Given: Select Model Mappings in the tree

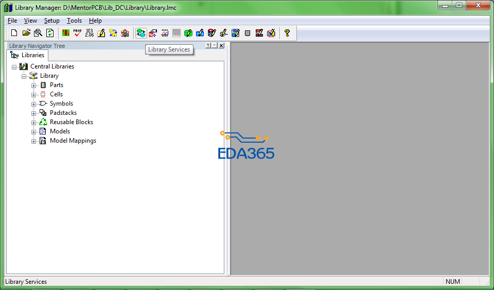Looking at the screenshot, I should tap(73, 141).
